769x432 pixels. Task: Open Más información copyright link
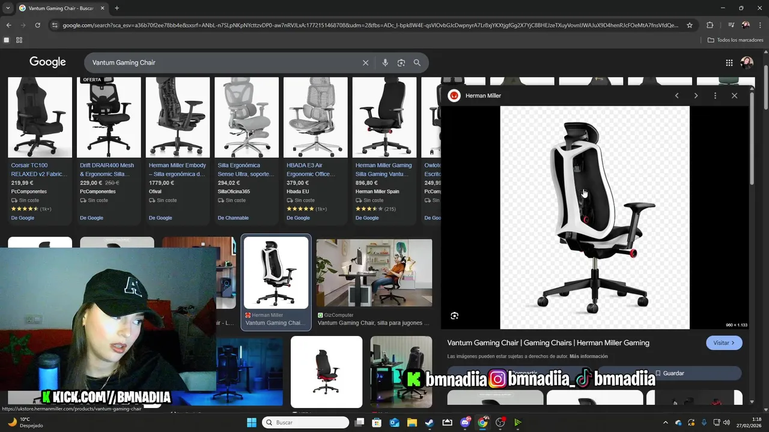click(x=588, y=356)
